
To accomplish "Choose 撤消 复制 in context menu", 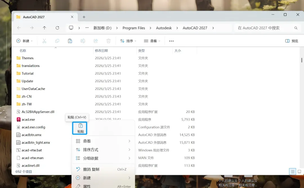I will point(103,169).
